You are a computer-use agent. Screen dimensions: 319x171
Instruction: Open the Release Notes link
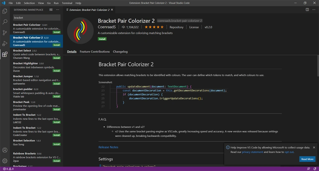coord(108,147)
